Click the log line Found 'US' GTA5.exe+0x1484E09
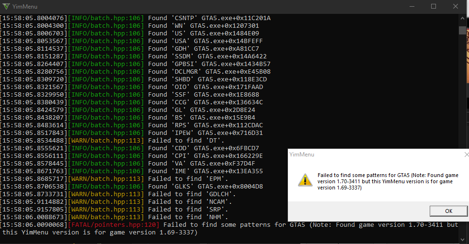 [129, 33]
